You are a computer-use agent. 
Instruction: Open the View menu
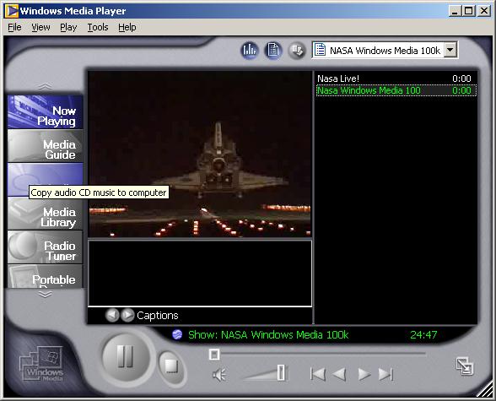[x=40, y=27]
